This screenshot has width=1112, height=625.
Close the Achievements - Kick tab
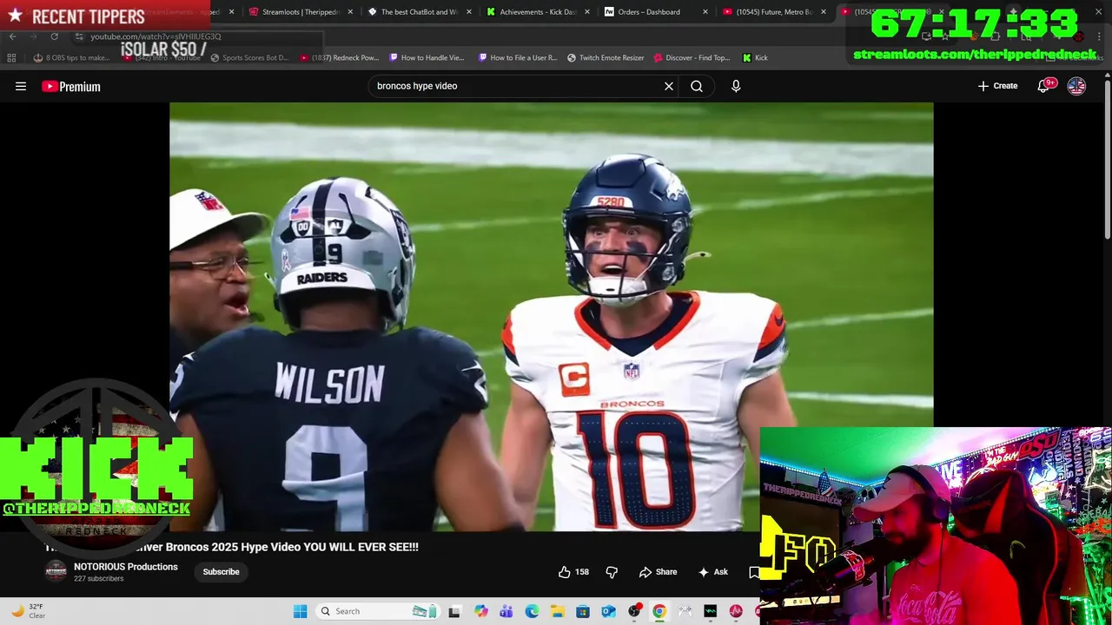click(587, 12)
